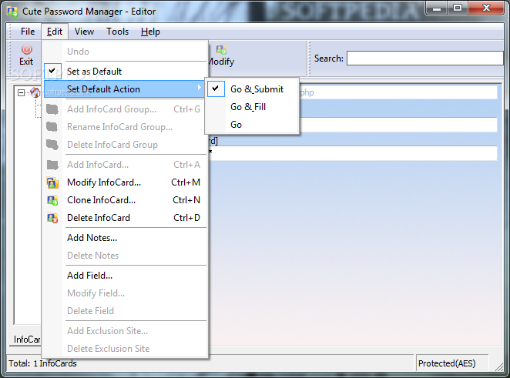Viewport: 510px width, 378px height.
Task: Click the Exit toolbar icon
Action: (27, 49)
